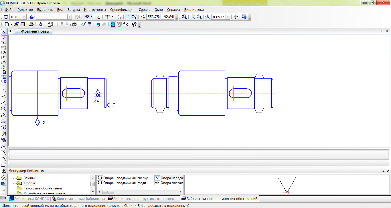Select the rectangle tool in the left toolbar
Viewport: 391px width, 208px height.
(3, 165)
